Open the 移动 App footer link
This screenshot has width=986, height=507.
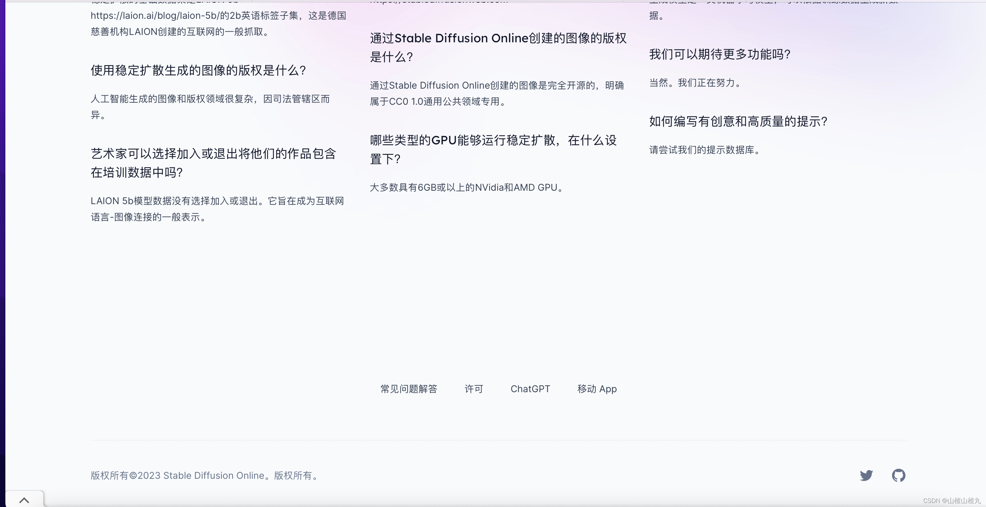point(597,389)
